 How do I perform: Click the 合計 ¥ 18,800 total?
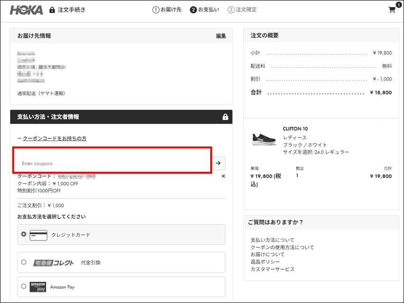pyautogui.click(x=321, y=93)
